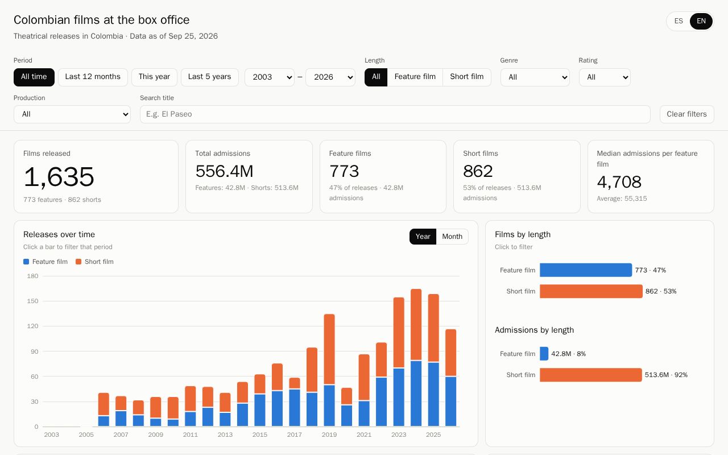728x455 pixels.
Task: Click the 'Colombian films at the box office' heading
Action: 102,20
